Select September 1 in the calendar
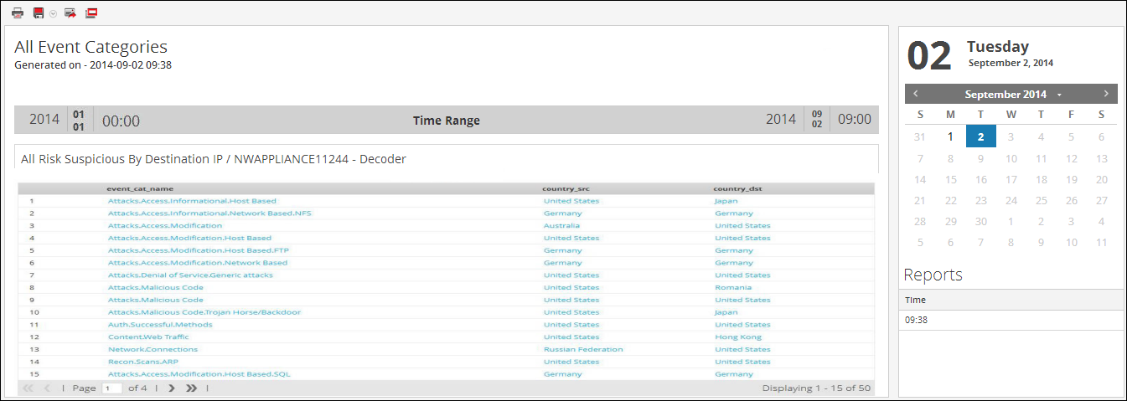1127x401 pixels. click(950, 136)
